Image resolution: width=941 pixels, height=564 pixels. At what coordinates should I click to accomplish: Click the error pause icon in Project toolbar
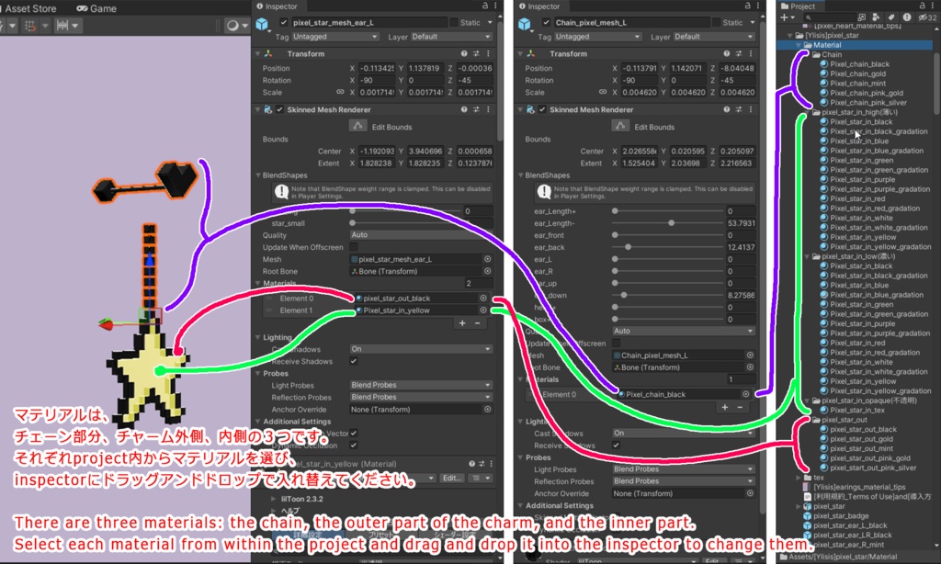(907, 17)
